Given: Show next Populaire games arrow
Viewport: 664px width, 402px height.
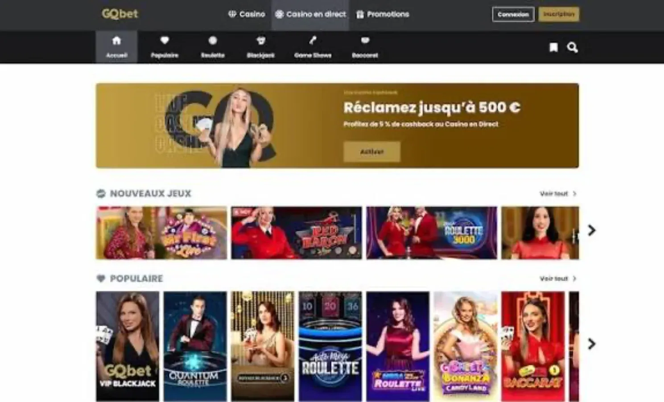Looking at the screenshot, I should (591, 344).
